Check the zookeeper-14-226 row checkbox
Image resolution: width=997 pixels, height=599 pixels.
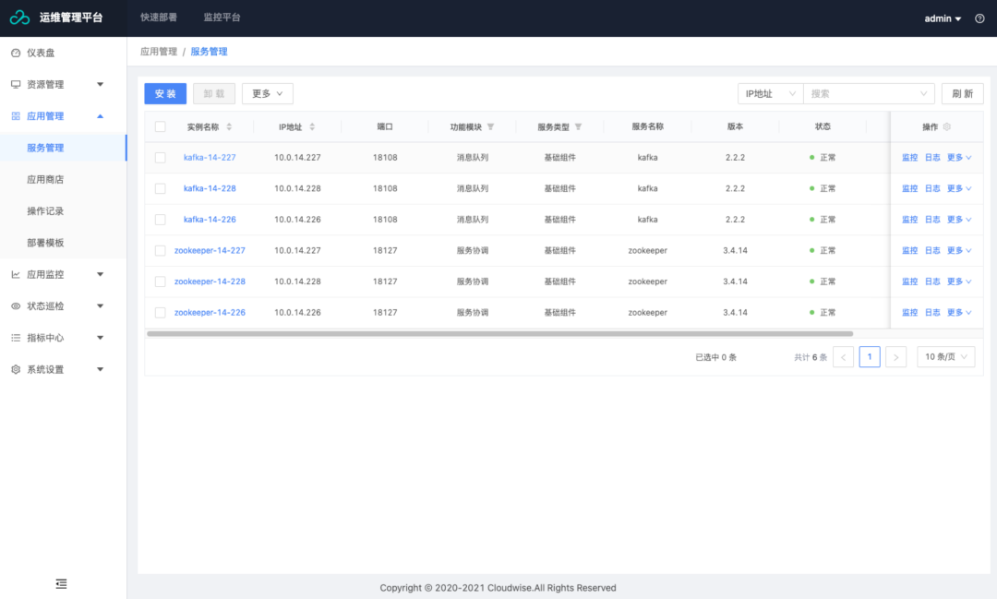coord(161,313)
